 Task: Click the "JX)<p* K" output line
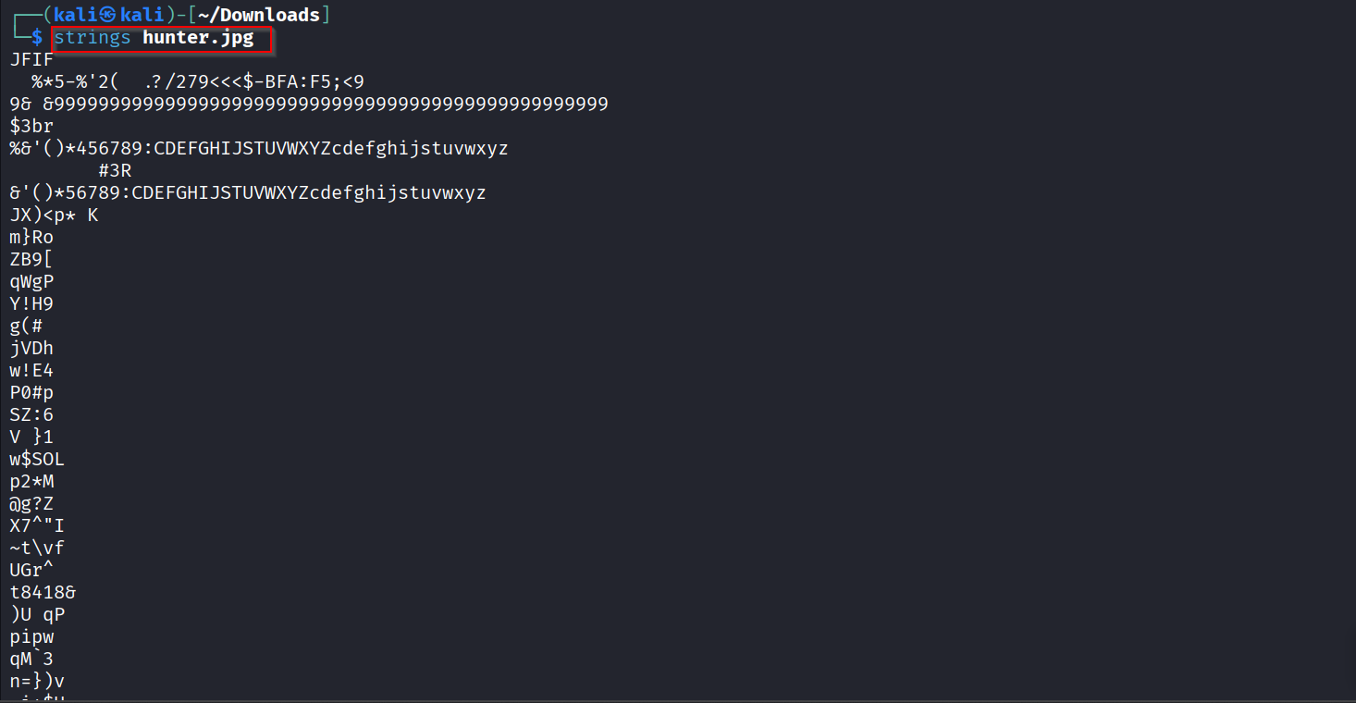tap(54, 216)
